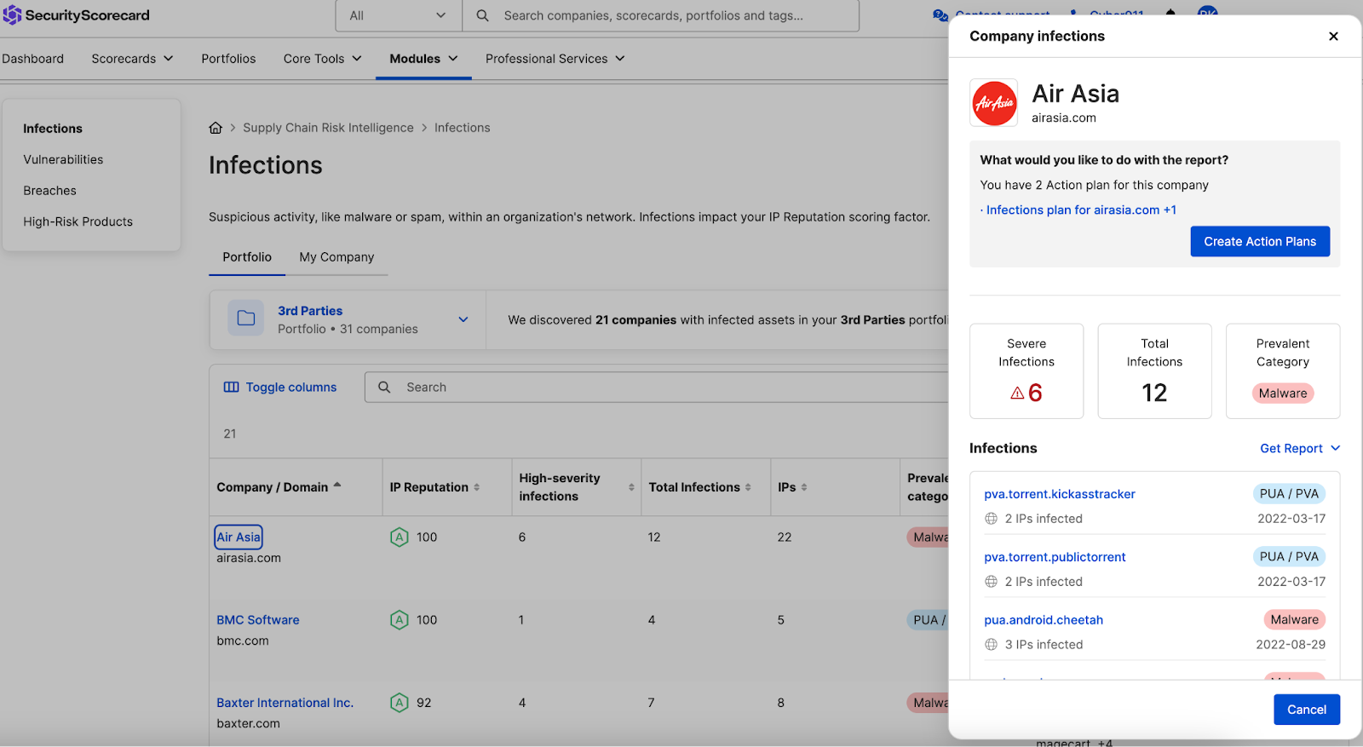Image resolution: width=1363 pixels, height=747 pixels.
Task: Open the Portfolios menu item
Action: (228, 59)
